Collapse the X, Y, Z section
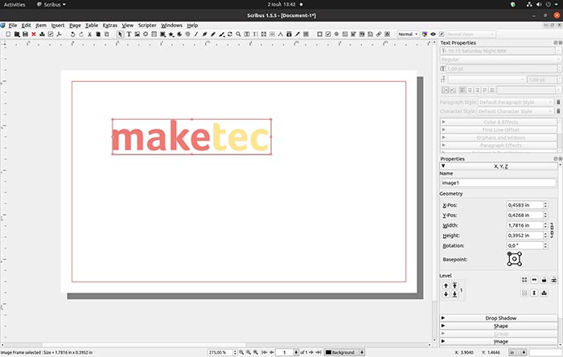 pyautogui.click(x=499, y=166)
